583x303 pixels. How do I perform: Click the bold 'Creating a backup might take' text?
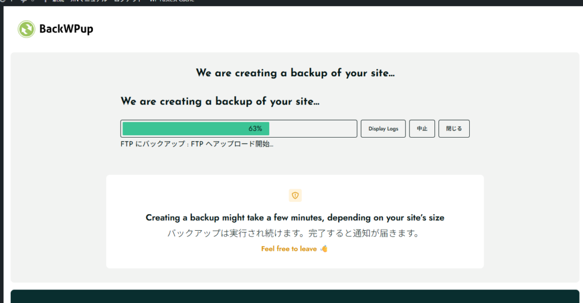pyautogui.click(x=295, y=218)
